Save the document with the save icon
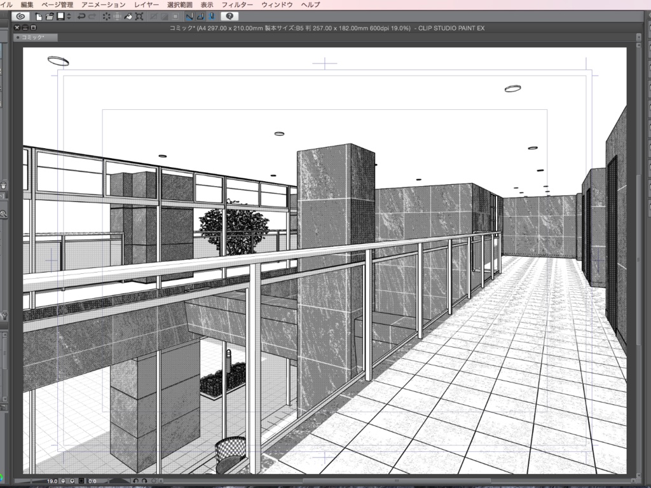 click(x=61, y=17)
